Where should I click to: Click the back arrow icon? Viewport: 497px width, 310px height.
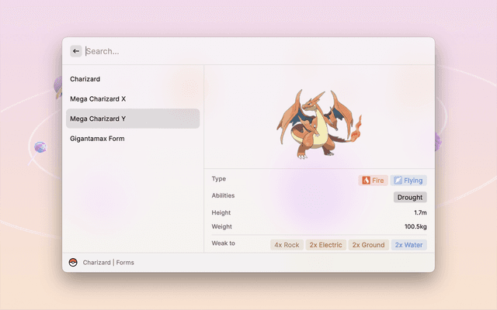(76, 51)
